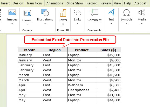Click the $12,000 sales cell
Image resolution: width=150 pixels, height=107 pixels.
tap(108, 55)
